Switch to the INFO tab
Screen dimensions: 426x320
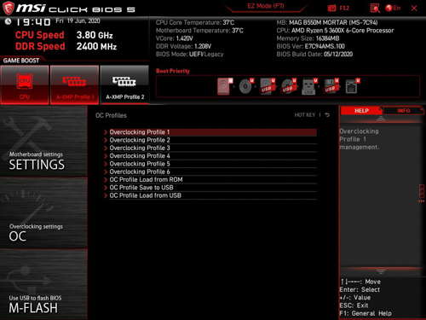pyautogui.click(x=404, y=111)
